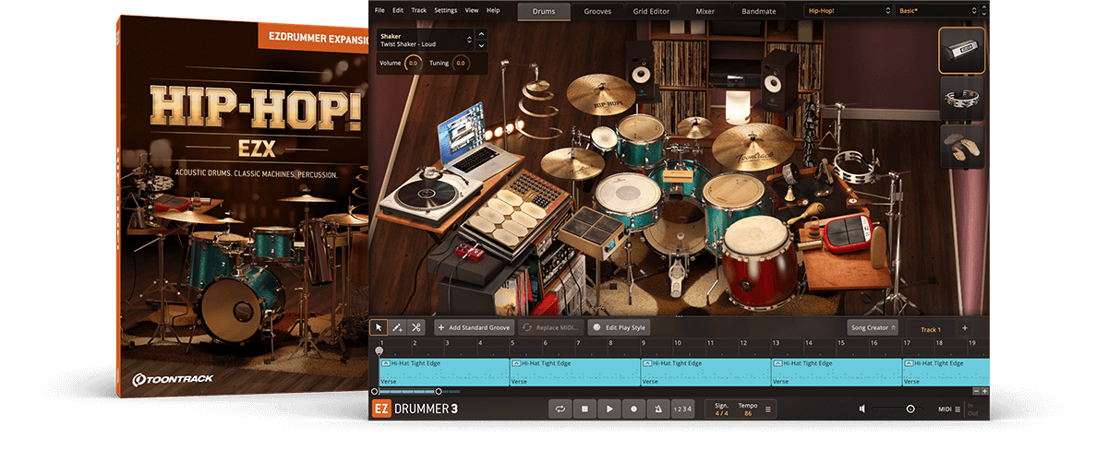Open the Help menu
The image size is (1108, 450).
(493, 10)
